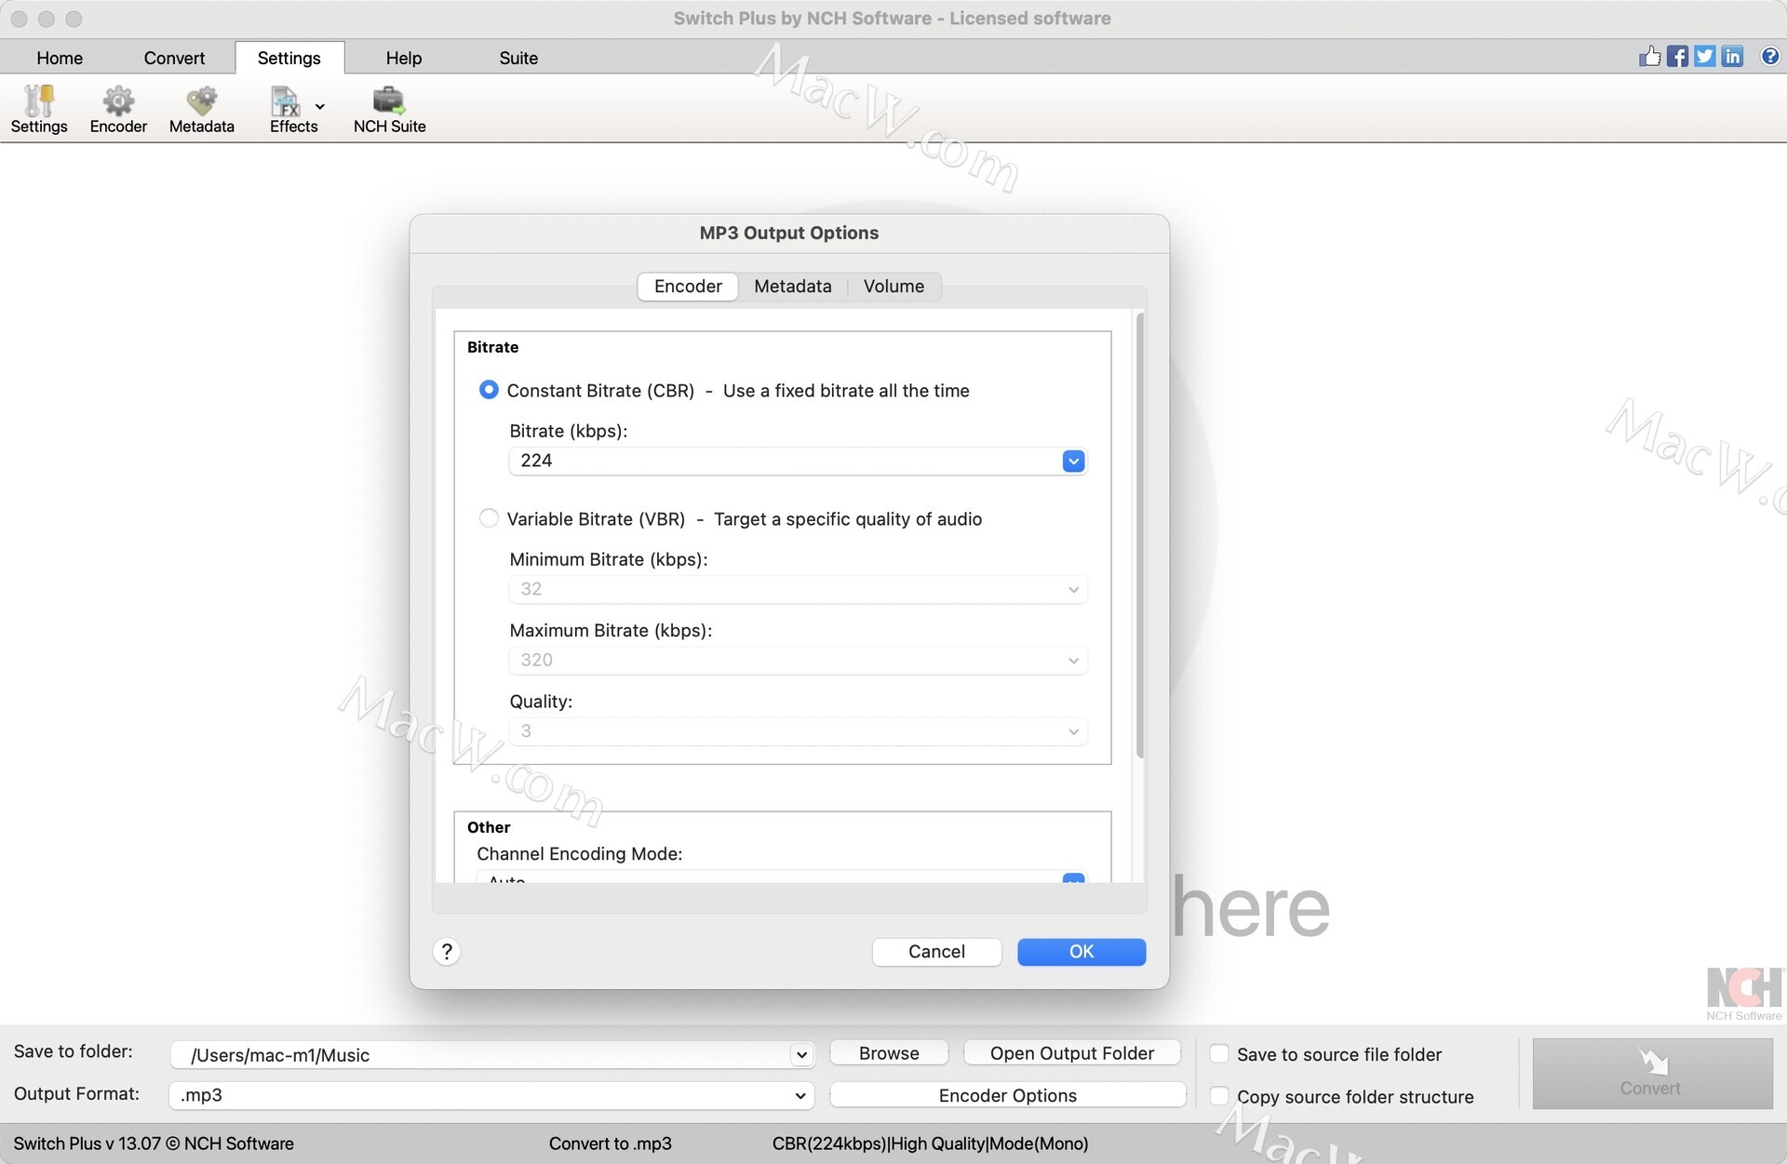Open the Save to folder path dropdown

pos(799,1054)
